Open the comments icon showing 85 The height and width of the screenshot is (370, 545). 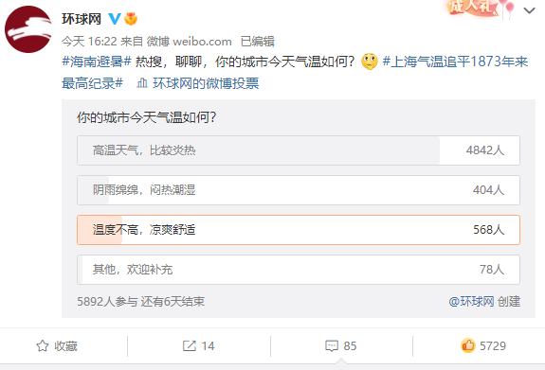(332, 346)
